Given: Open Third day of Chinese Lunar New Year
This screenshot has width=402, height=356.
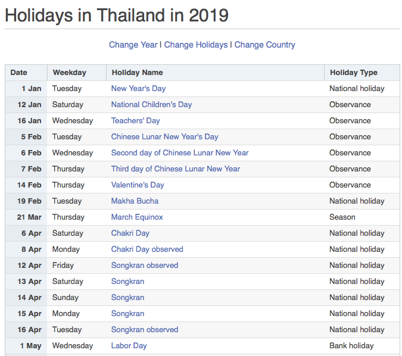Looking at the screenshot, I should 175,169.
